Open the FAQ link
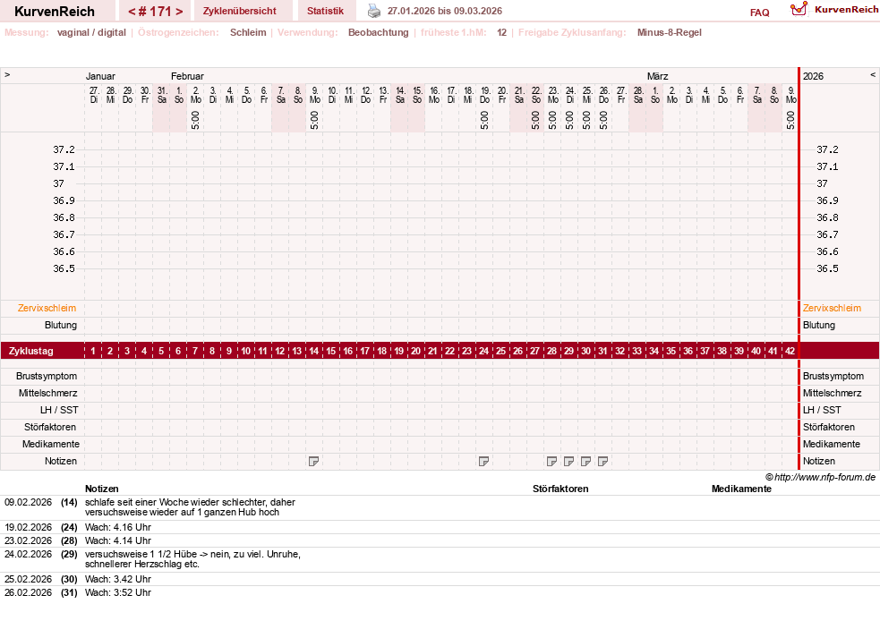The image size is (880, 638). 760,13
